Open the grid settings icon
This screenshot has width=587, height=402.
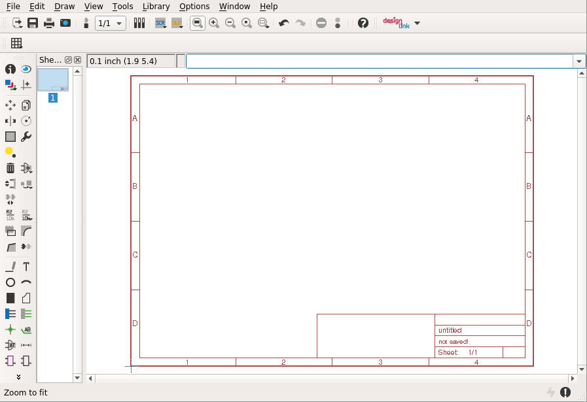(16, 43)
